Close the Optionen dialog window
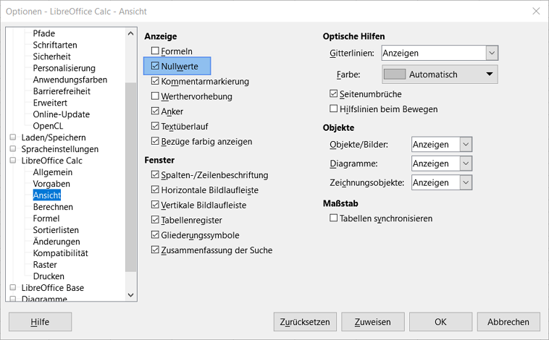This screenshot has height=340, width=549. click(x=536, y=11)
